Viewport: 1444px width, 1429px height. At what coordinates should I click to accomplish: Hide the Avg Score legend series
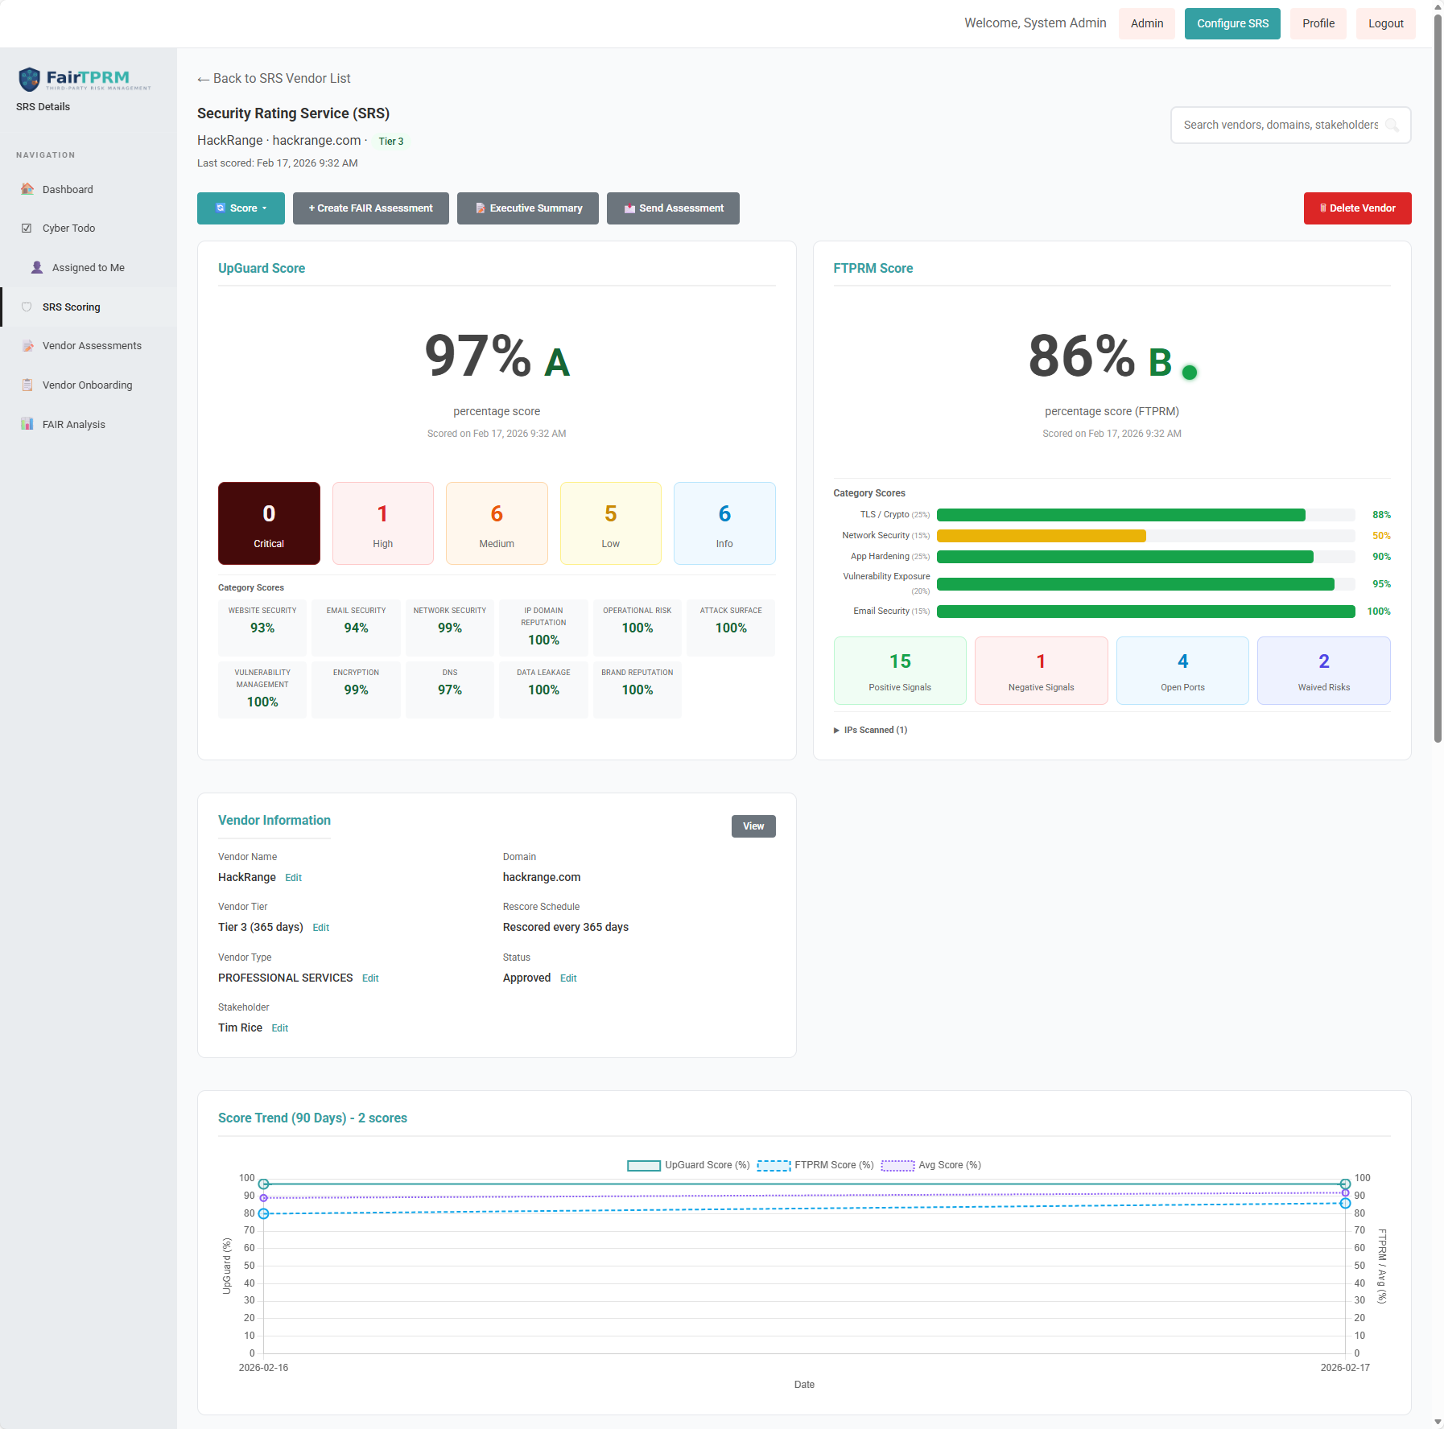[x=931, y=1165]
